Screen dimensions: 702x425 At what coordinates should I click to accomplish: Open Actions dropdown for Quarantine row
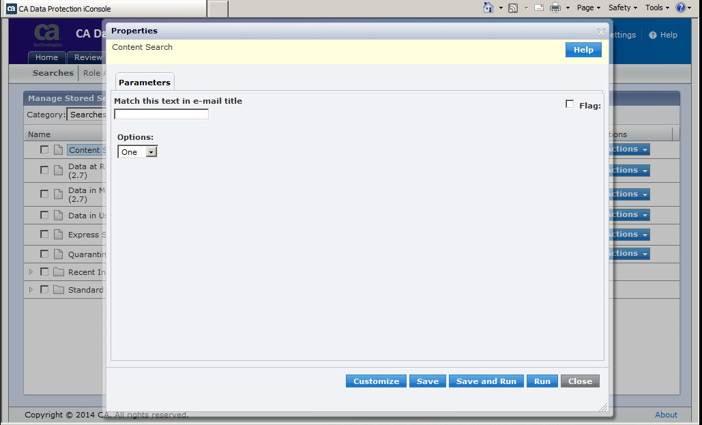point(628,254)
